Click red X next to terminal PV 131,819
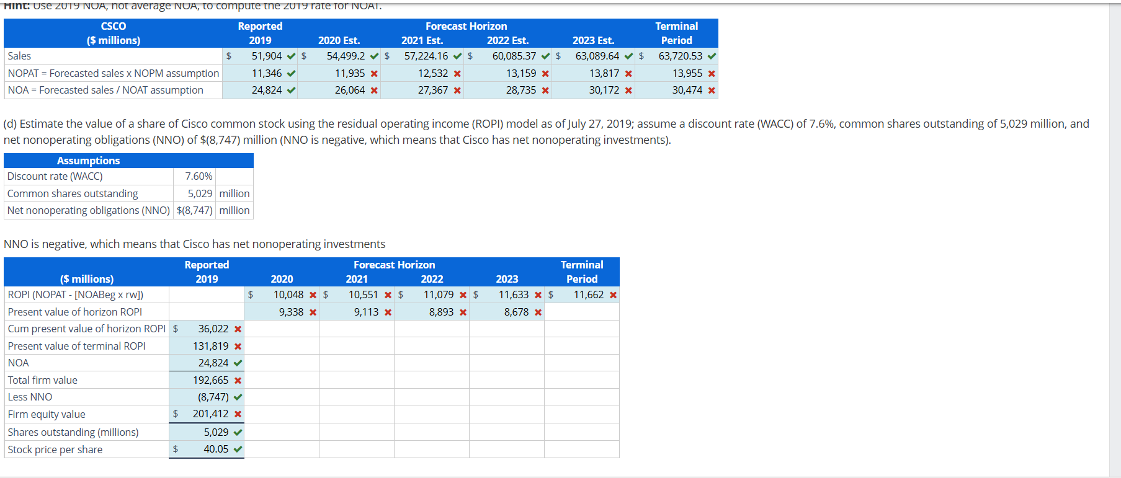1121x478 pixels. pyautogui.click(x=238, y=347)
